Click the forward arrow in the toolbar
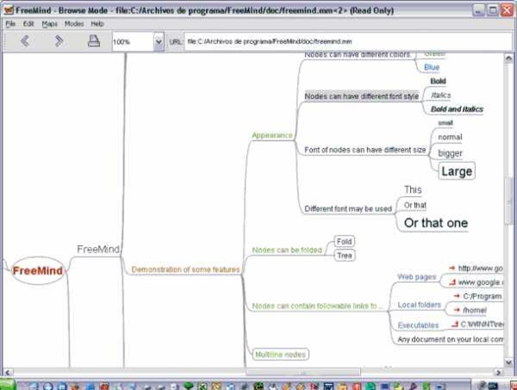517x390 pixels. [x=59, y=41]
